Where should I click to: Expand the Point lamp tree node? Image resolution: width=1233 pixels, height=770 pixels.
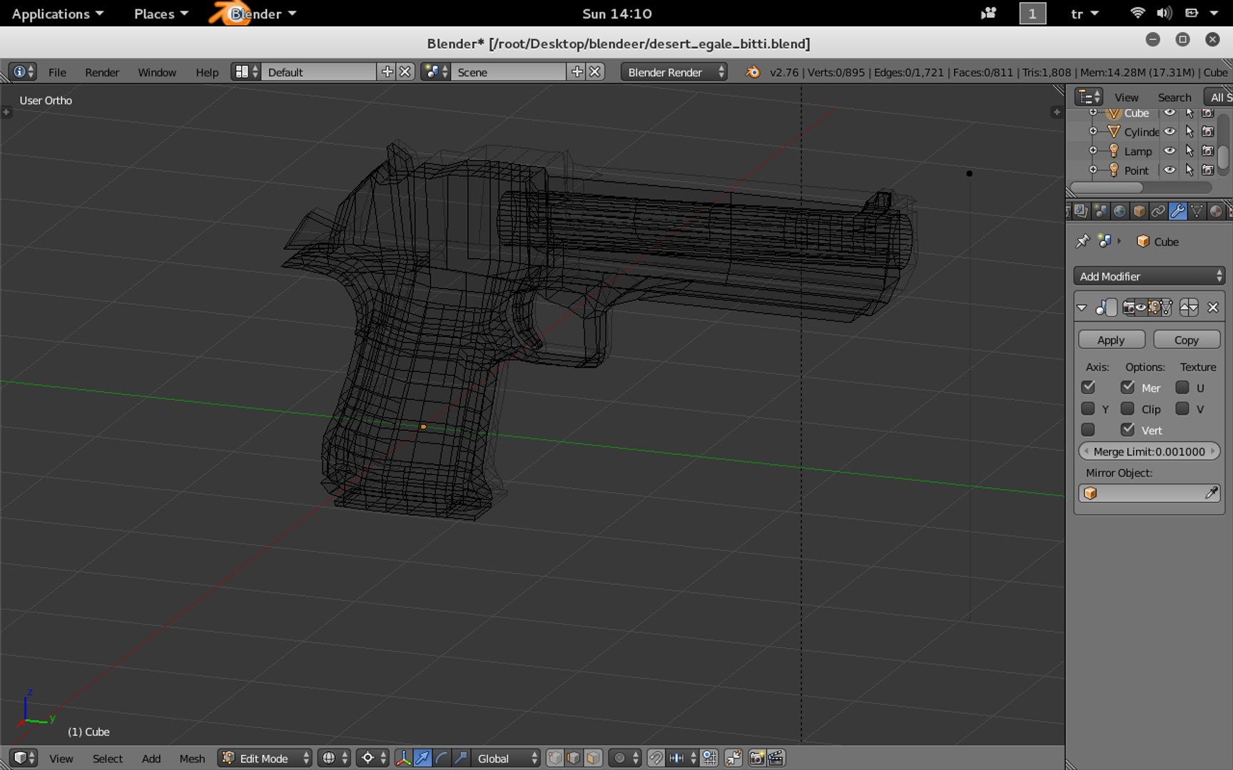pos(1093,170)
